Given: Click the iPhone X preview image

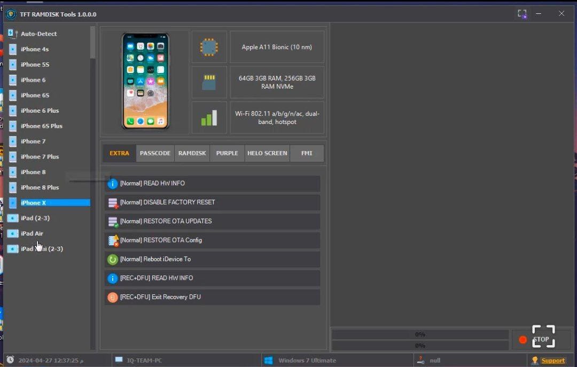Looking at the screenshot, I should pyautogui.click(x=145, y=81).
